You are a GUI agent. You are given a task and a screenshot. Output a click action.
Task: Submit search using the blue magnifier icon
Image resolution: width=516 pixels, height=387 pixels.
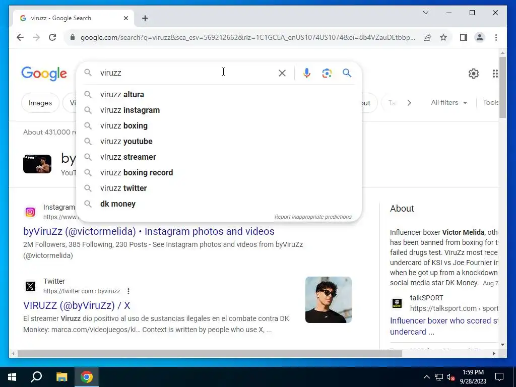pos(347,73)
